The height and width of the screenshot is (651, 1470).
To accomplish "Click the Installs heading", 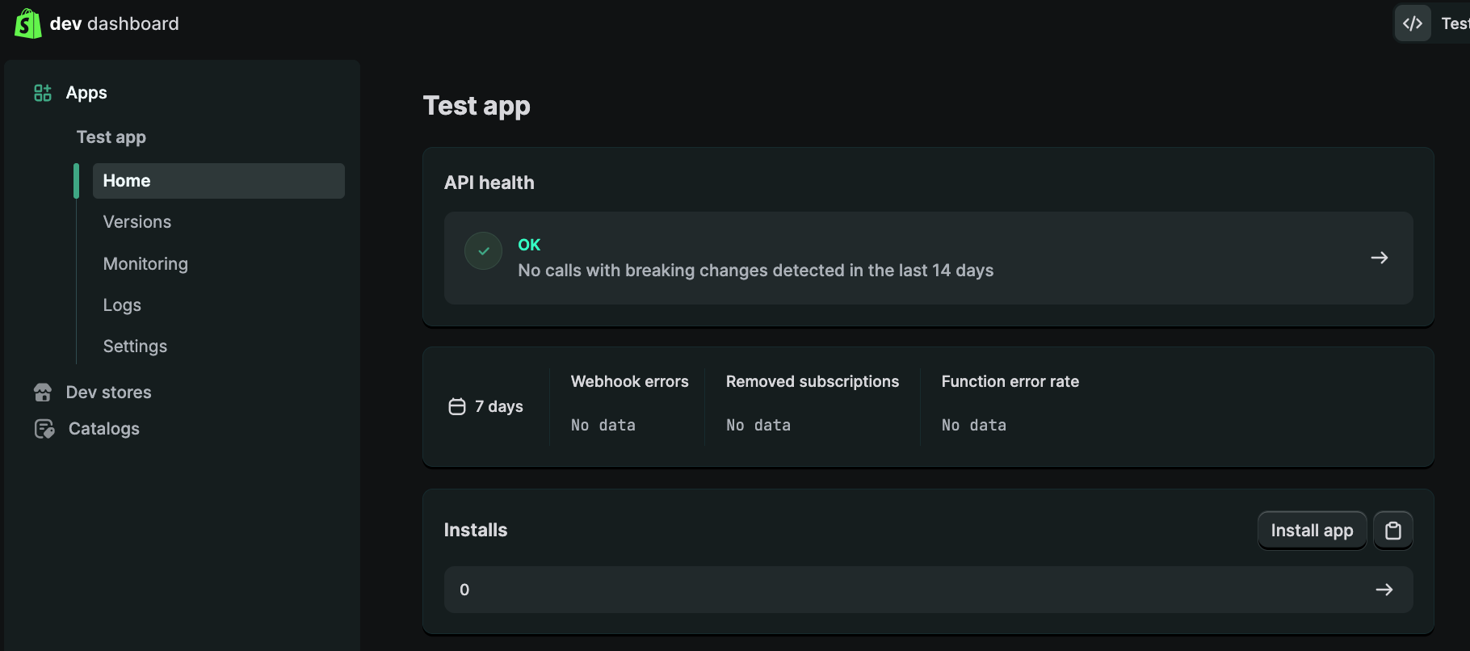I will coord(476,530).
